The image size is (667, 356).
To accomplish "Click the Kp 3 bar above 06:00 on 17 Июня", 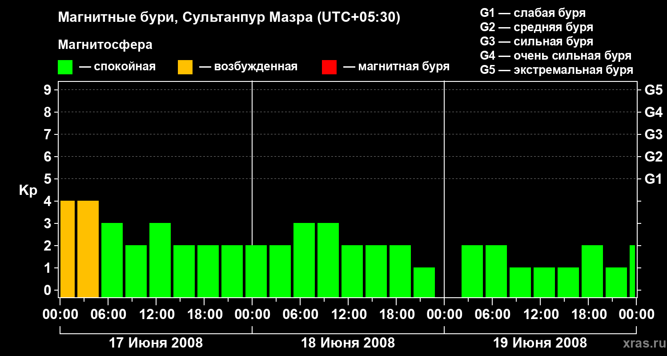I will [x=112, y=260].
